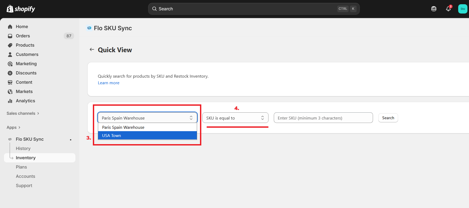Open the store account avatar

(463, 9)
